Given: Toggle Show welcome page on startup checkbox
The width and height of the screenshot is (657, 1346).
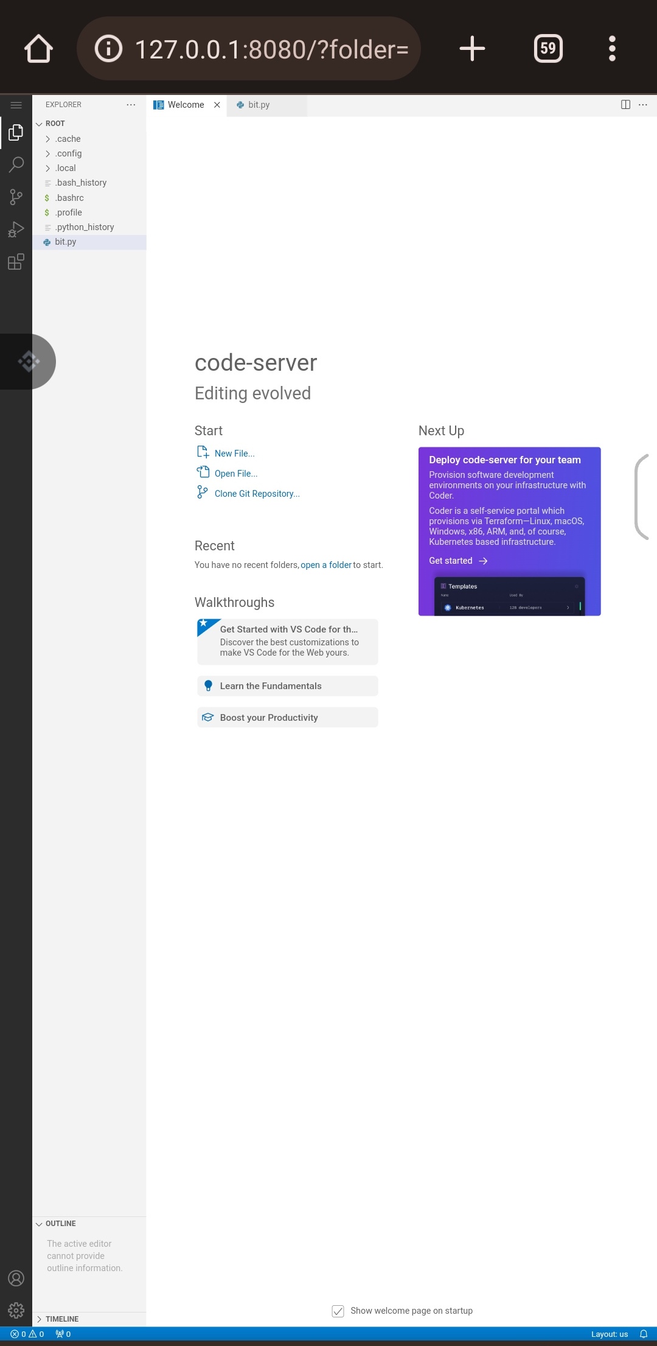Looking at the screenshot, I should pyautogui.click(x=338, y=1311).
